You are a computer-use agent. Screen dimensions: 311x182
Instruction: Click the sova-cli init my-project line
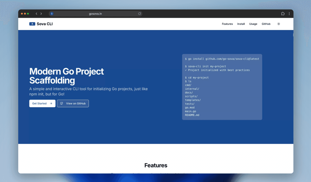coord(205,67)
